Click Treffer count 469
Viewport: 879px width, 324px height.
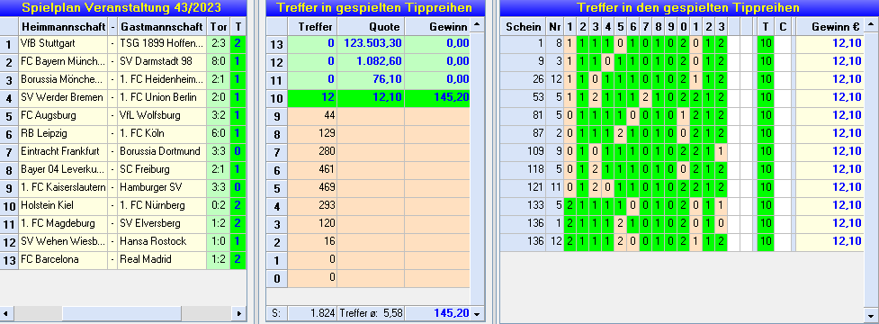point(312,187)
